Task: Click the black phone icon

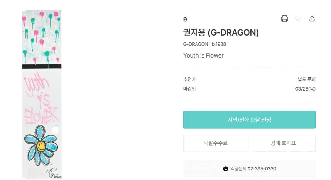Action: coord(225,169)
